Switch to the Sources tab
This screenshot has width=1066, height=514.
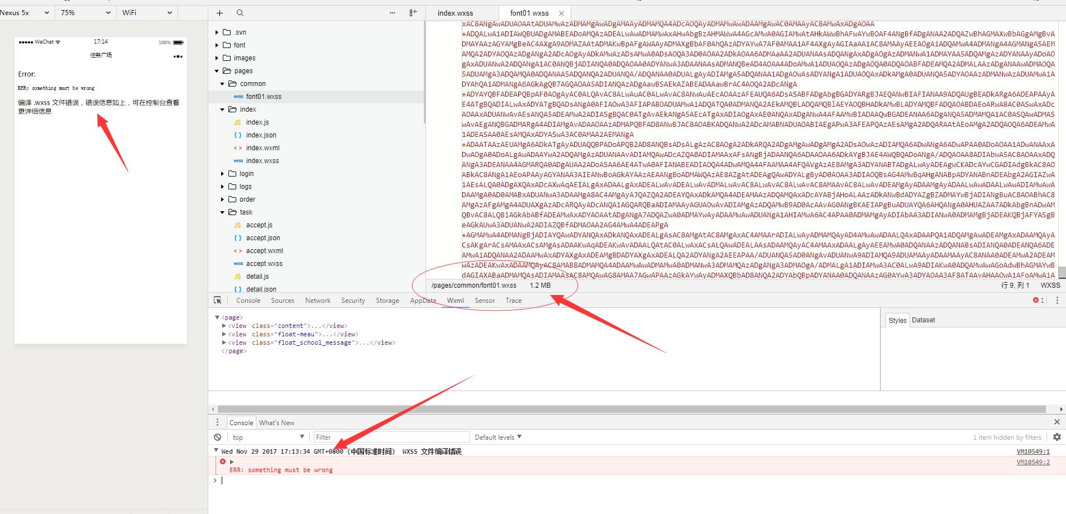tap(283, 301)
